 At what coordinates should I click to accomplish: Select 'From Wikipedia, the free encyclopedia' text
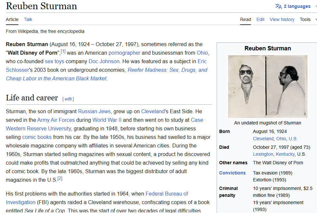(x=45, y=31)
